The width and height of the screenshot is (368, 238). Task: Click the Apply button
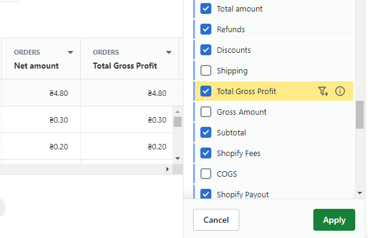[x=334, y=220]
